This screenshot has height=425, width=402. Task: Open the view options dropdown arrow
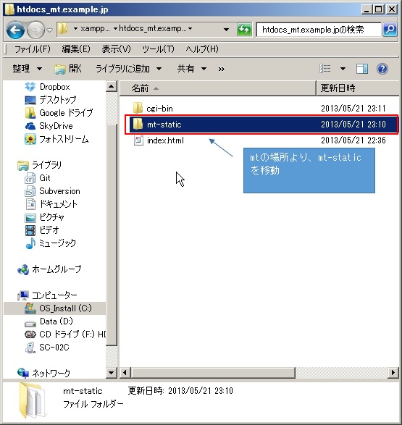pos(343,69)
